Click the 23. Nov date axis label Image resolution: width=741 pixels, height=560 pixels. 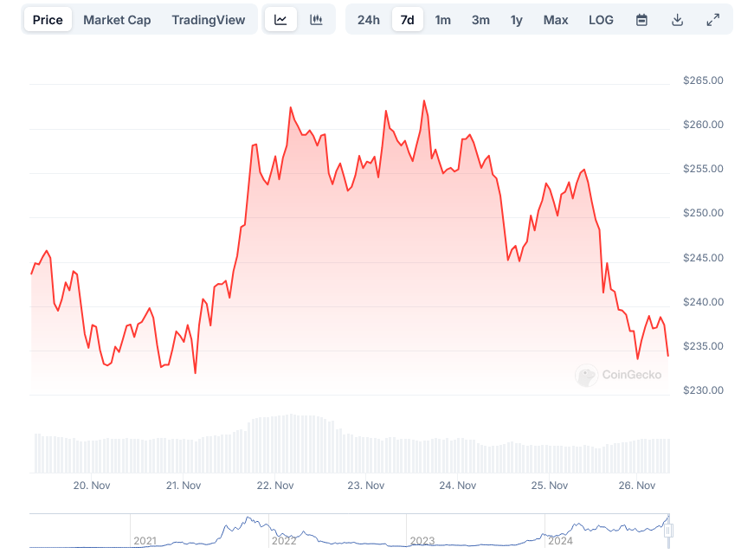366,486
